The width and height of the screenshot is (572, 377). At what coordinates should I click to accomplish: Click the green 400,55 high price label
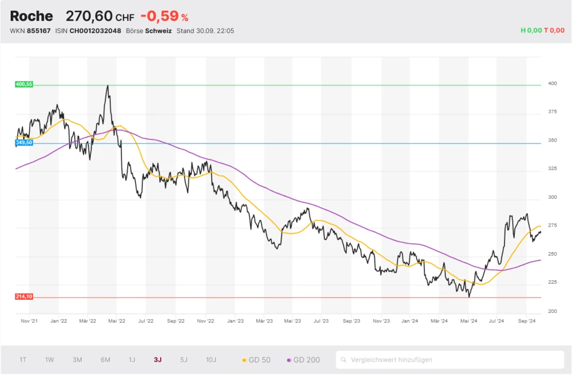point(24,84)
